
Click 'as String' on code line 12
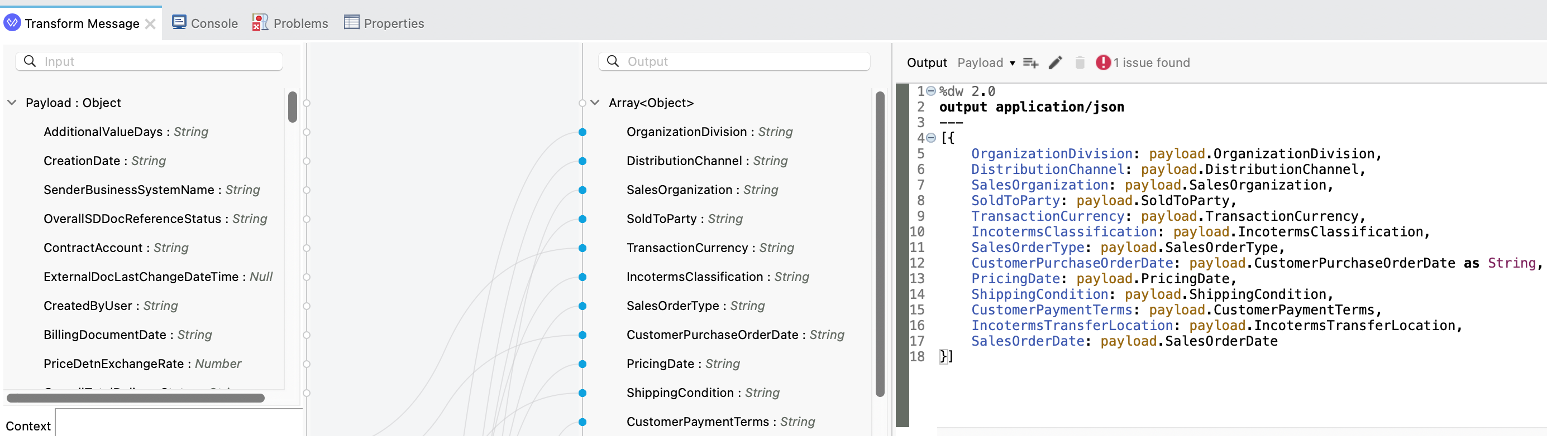coord(1500,263)
